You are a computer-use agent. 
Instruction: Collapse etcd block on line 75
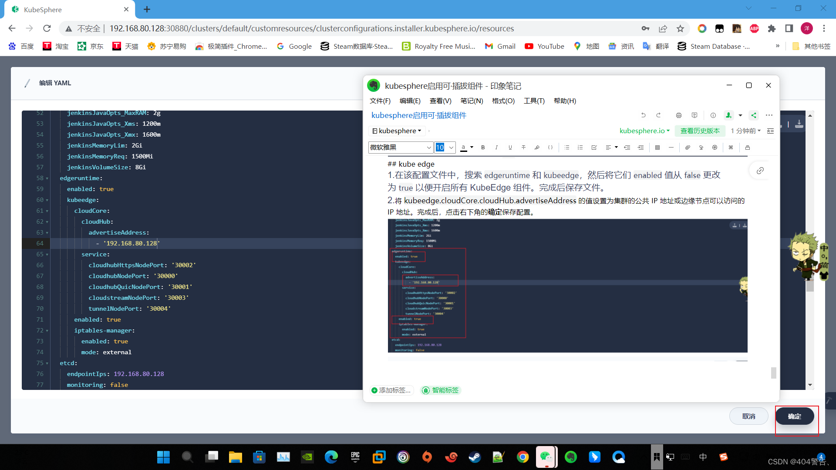tap(47, 363)
